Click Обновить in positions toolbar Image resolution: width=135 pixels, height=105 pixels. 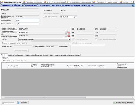tap(7, 61)
